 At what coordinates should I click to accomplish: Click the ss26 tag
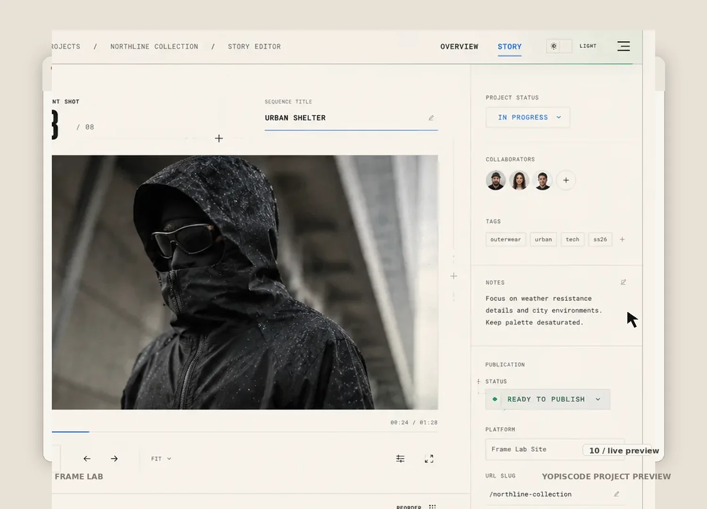[x=600, y=239]
